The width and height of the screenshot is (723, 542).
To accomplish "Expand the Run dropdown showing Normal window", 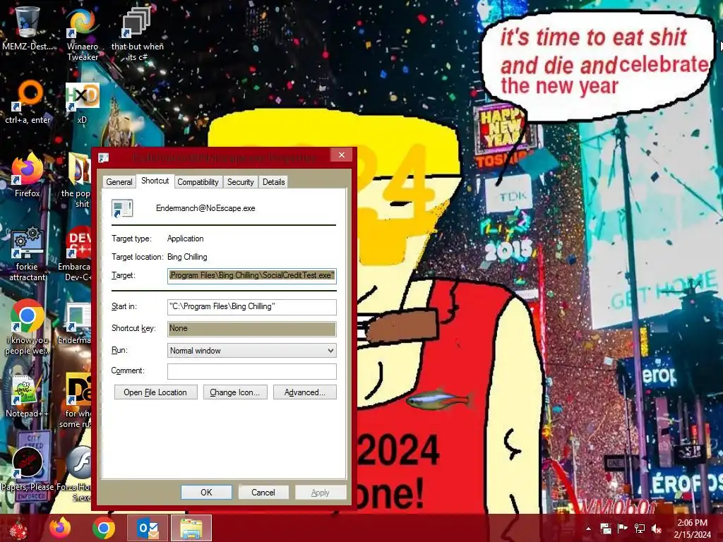I will click(252, 351).
